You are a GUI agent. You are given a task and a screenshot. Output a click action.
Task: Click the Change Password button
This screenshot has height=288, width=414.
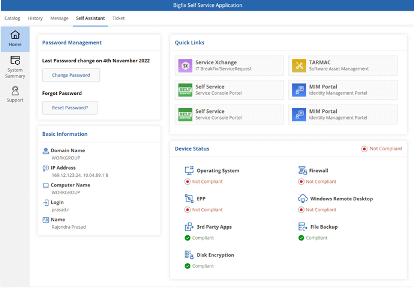71,75
